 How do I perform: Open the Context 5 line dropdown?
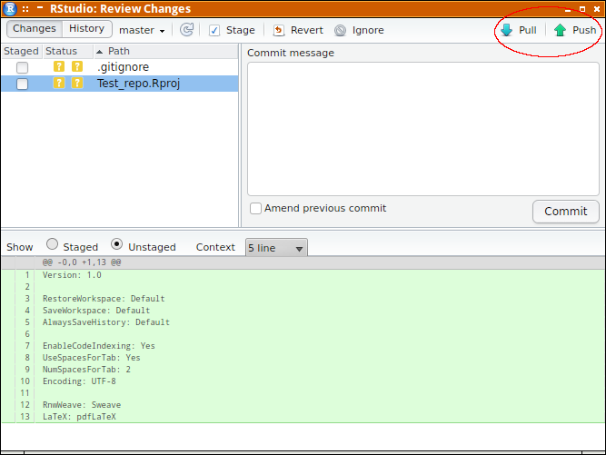[x=276, y=247]
